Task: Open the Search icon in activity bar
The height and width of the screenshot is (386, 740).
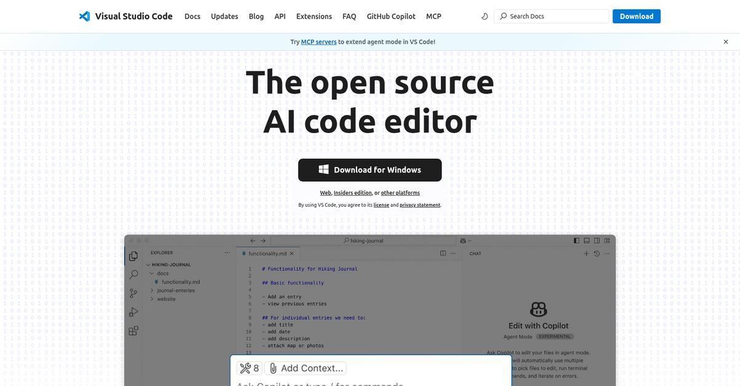Action: coord(134,275)
